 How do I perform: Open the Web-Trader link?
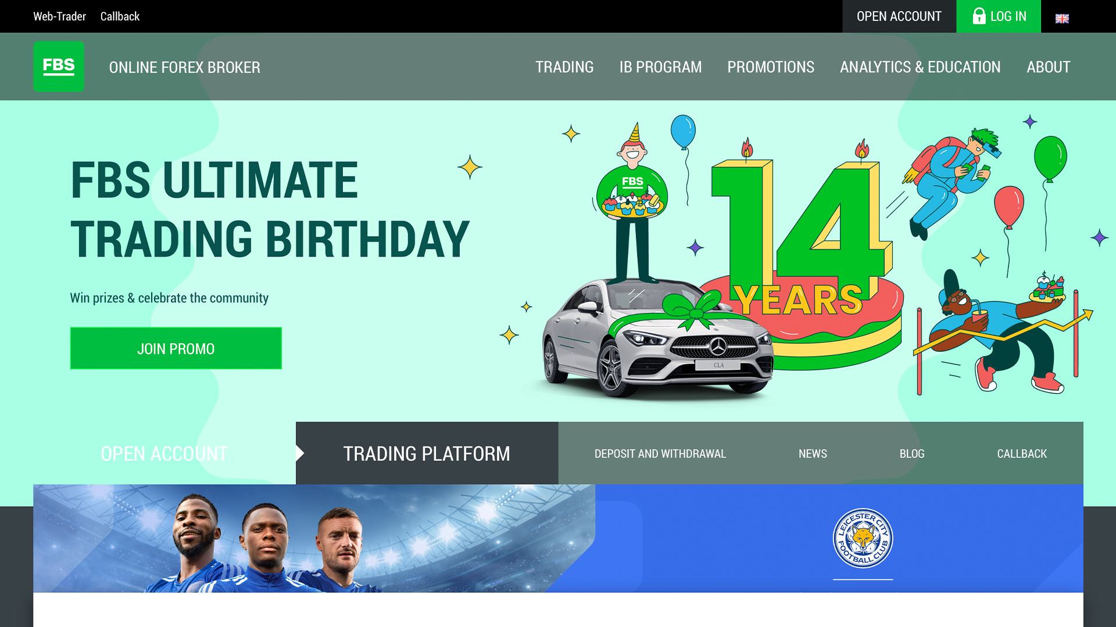tap(59, 16)
